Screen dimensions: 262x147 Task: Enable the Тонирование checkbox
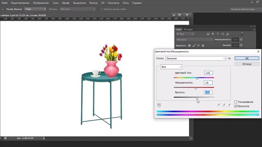click(236, 102)
